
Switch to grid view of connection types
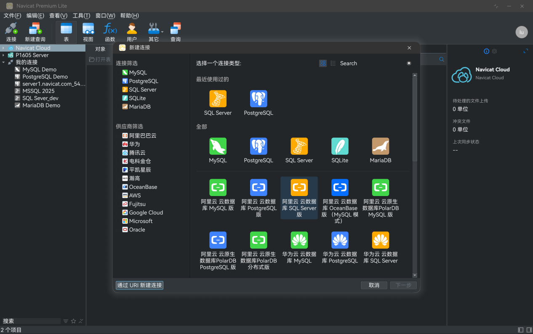click(x=323, y=63)
